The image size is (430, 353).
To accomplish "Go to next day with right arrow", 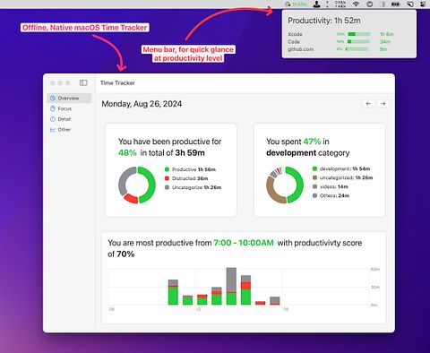I will click(x=383, y=103).
